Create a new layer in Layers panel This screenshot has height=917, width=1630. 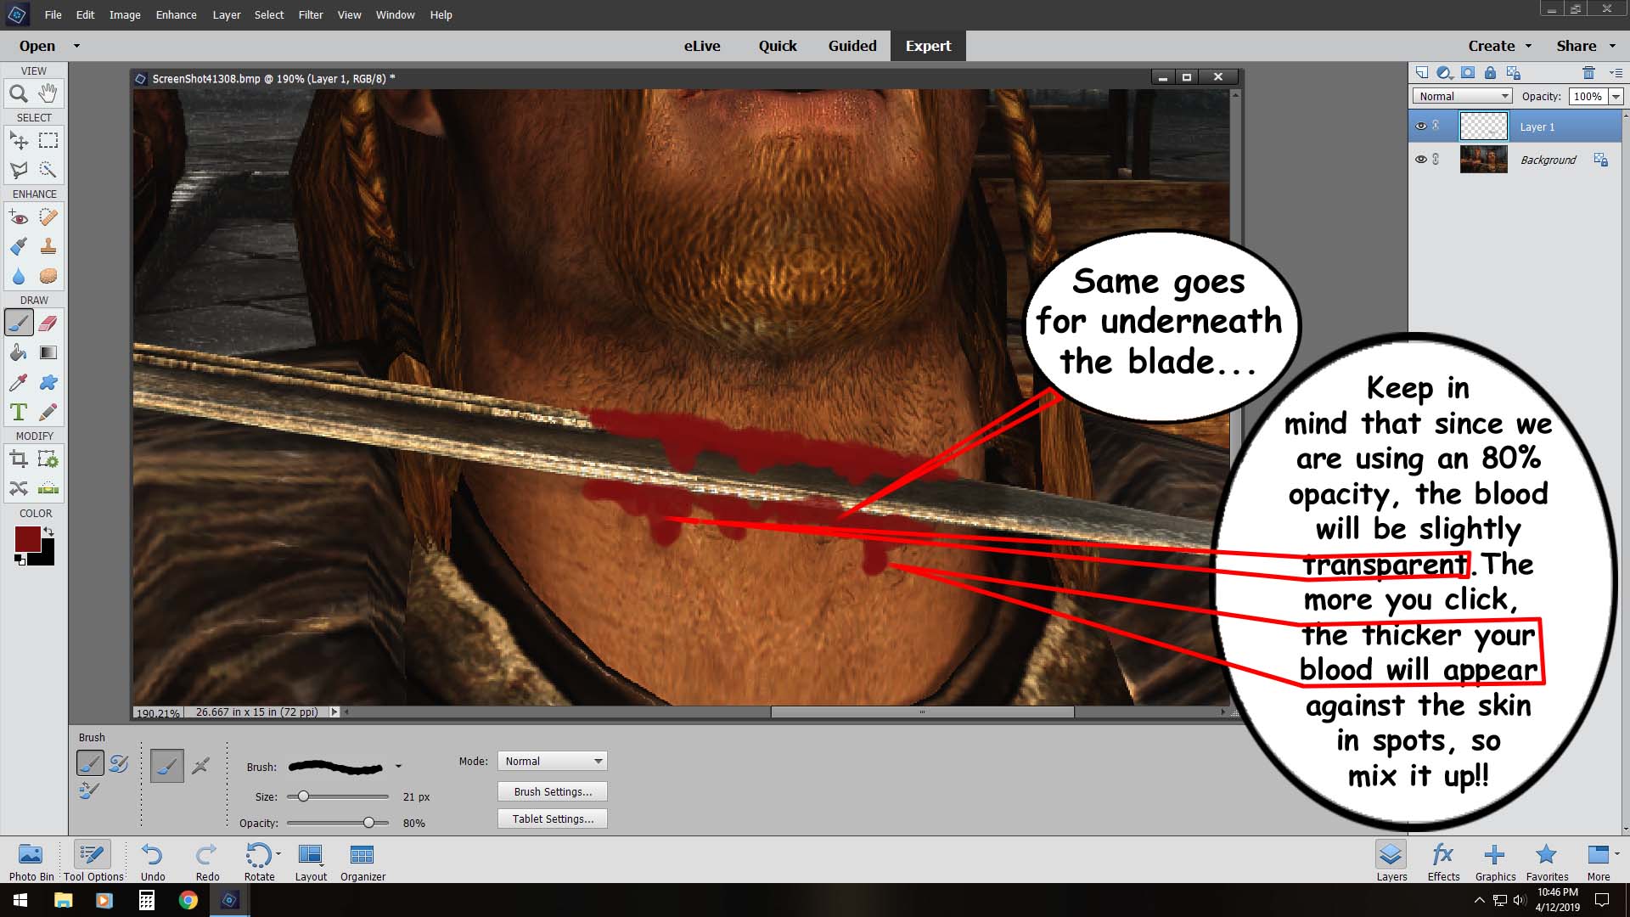tap(1422, 73)
